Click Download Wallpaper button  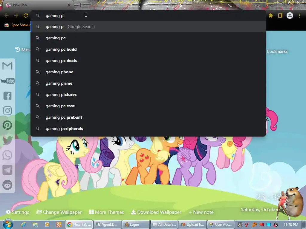click(156, 212)
